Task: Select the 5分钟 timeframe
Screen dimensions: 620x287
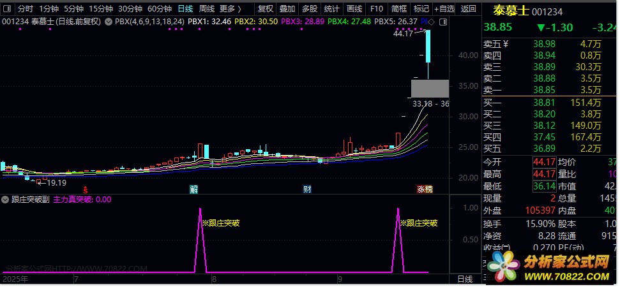Action: coord(73,9)
